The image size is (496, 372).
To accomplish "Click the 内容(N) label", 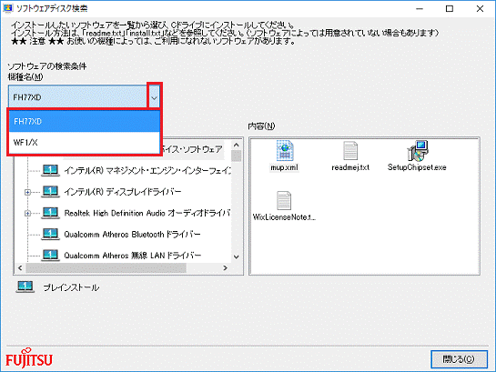I will tap(261, 126).
